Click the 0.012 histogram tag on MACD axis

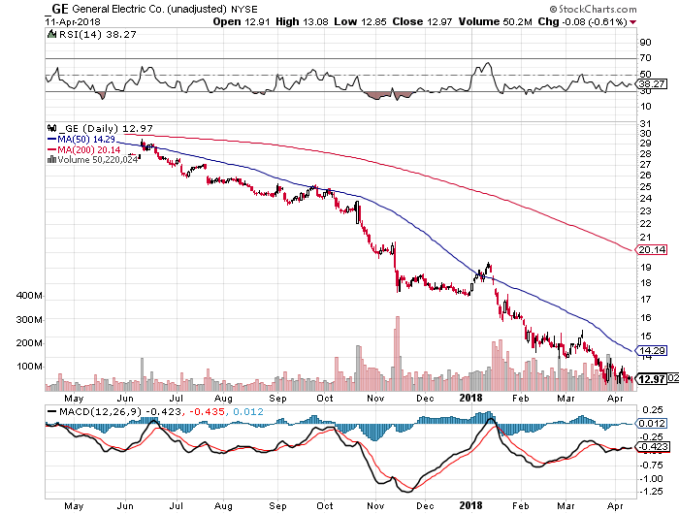click(x=652, y=424)
